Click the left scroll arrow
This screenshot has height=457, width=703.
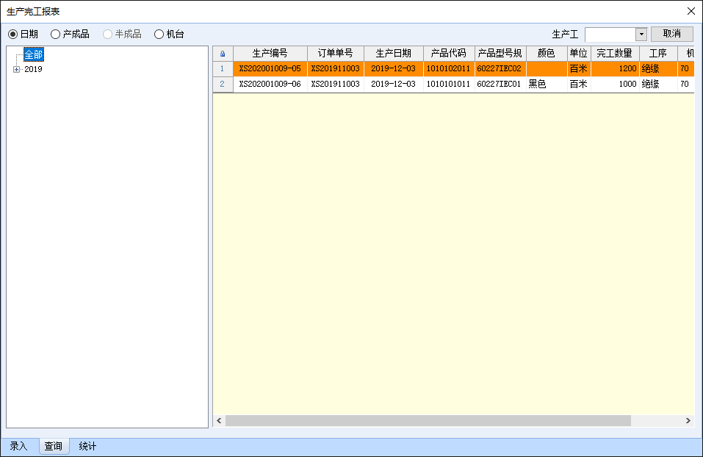[217, 420]
